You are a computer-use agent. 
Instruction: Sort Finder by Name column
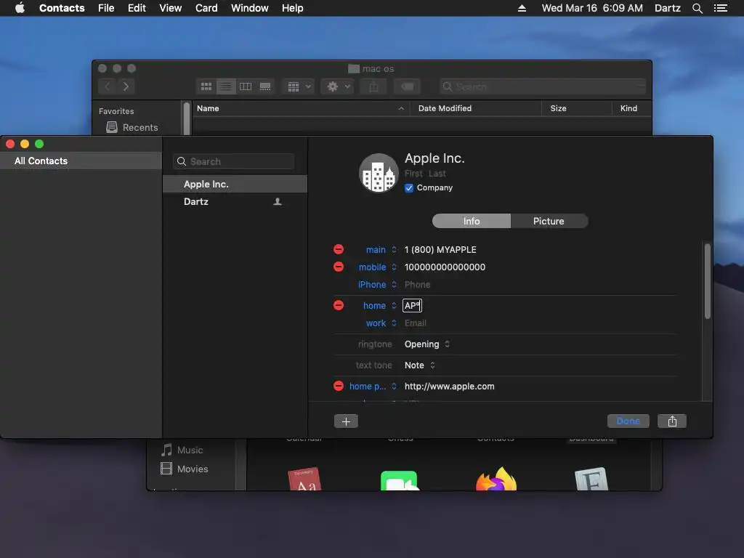[302, 108]
